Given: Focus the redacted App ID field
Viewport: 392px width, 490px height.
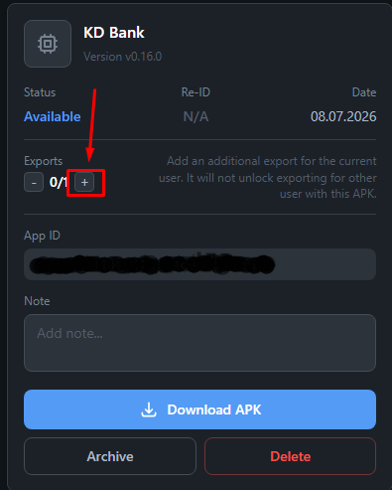Looking at the screenshot, I should pos(199,264).
